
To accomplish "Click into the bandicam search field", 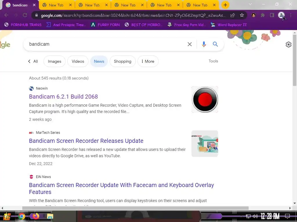I will coord(106,44).
